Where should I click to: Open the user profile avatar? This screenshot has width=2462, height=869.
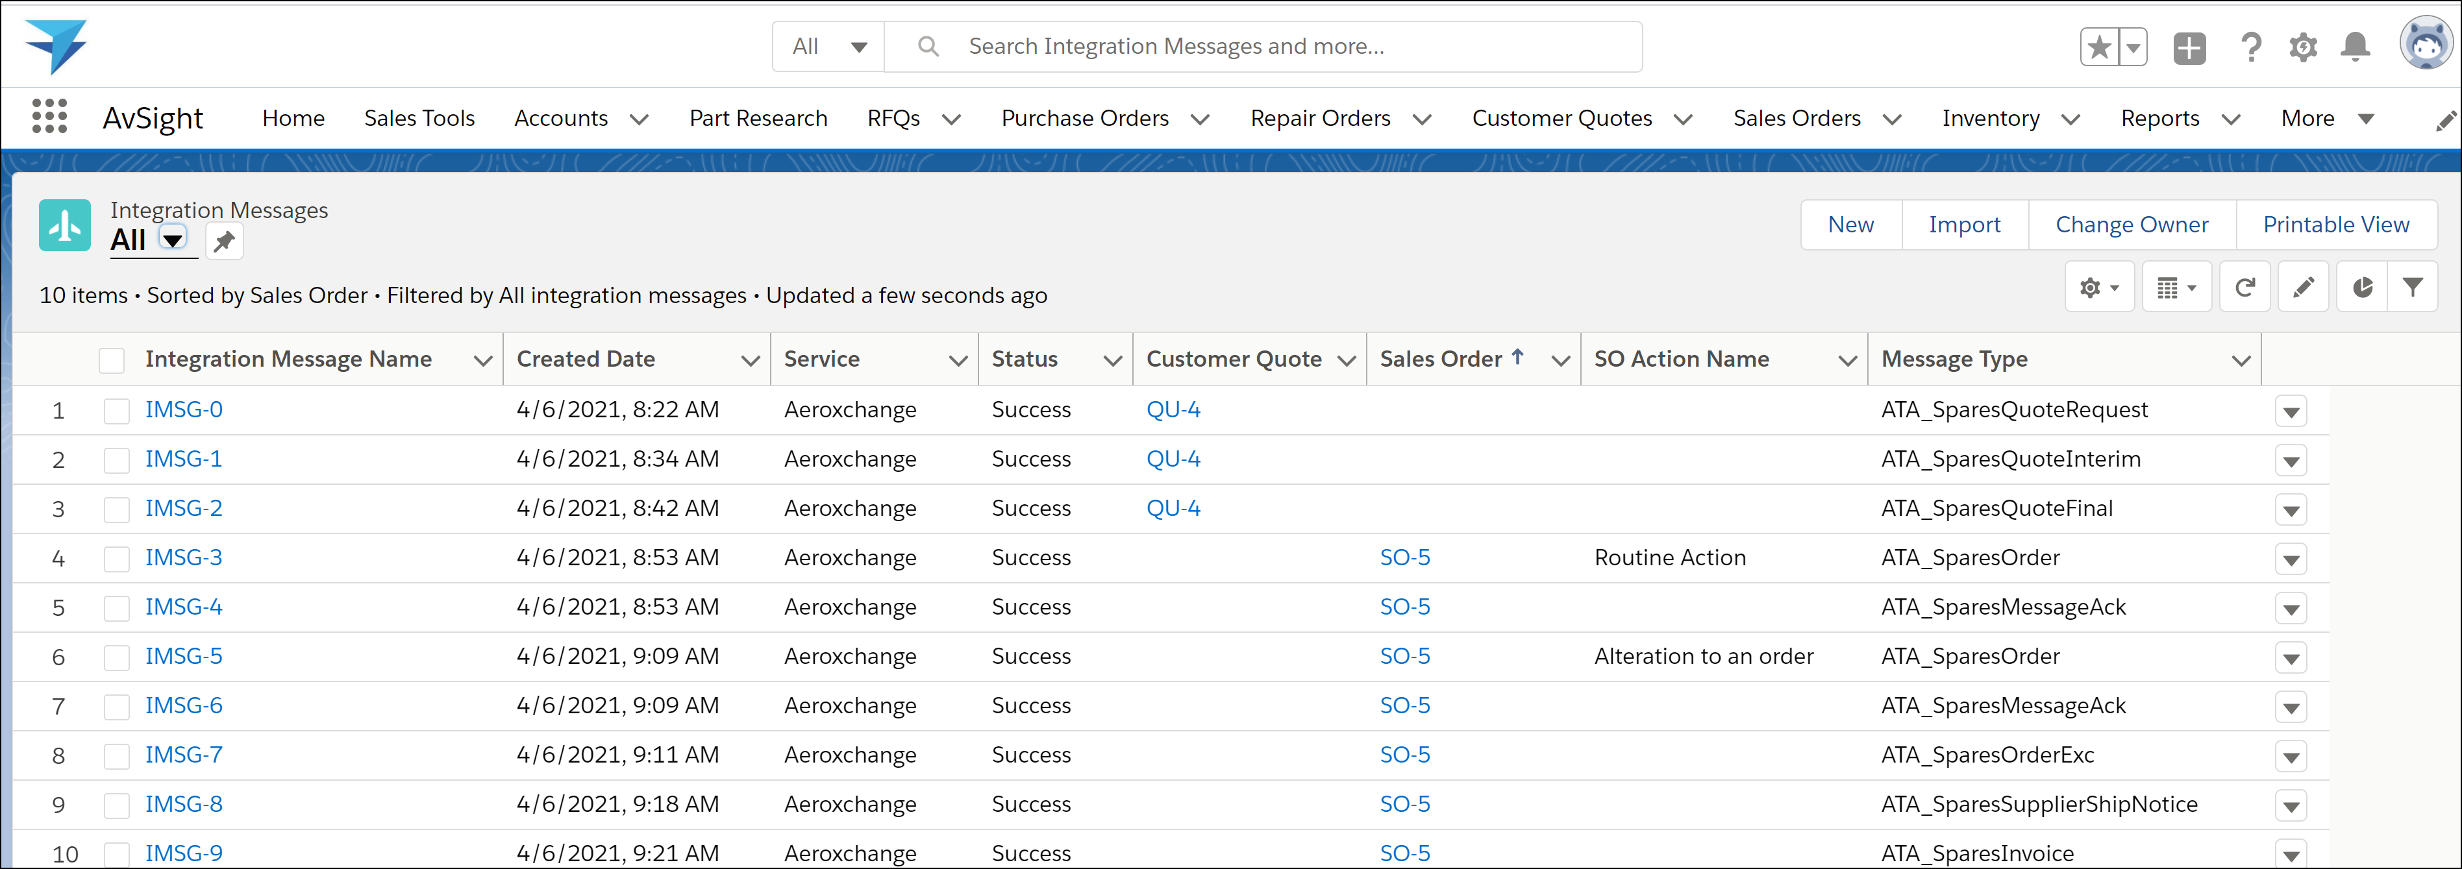coord(2427,44)
